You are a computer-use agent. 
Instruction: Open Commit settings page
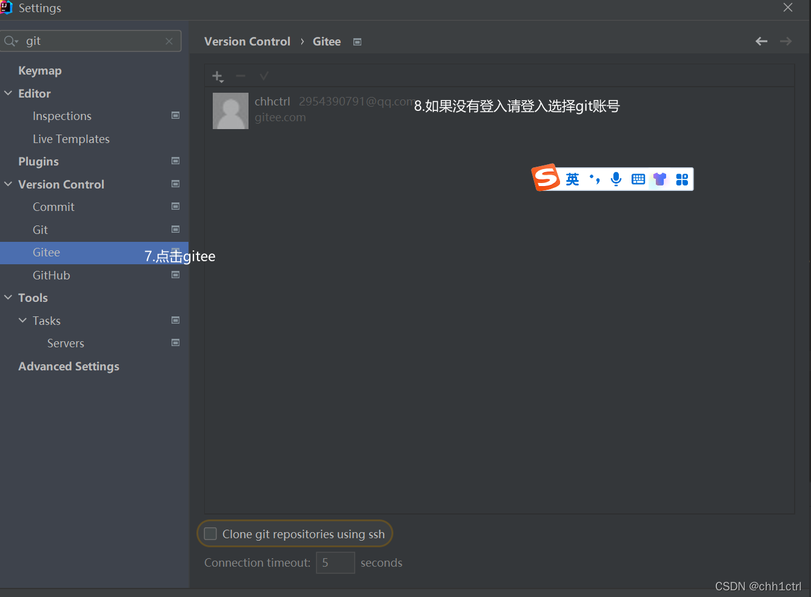pyautogui.click(x=53, y=207)
